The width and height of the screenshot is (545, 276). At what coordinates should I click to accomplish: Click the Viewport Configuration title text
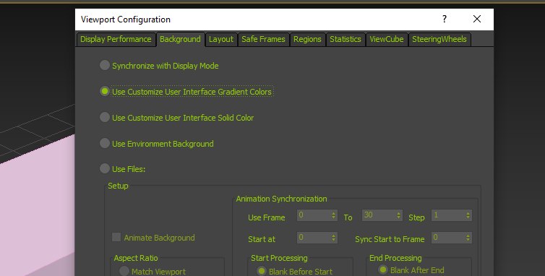tap(126, 20)
